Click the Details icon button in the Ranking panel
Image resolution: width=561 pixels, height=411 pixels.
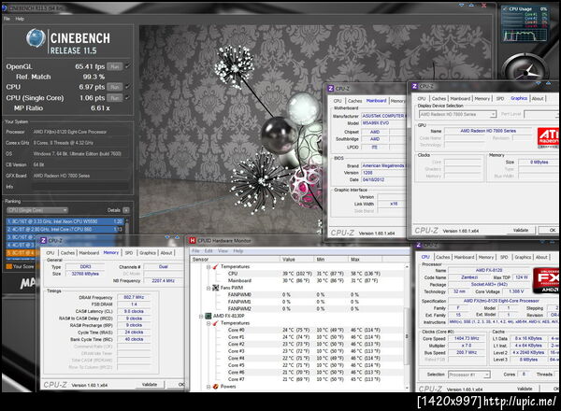[x=126, y=210]
